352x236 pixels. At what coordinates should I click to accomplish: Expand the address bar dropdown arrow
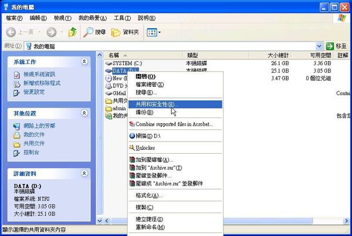click(x=319, y=46)
